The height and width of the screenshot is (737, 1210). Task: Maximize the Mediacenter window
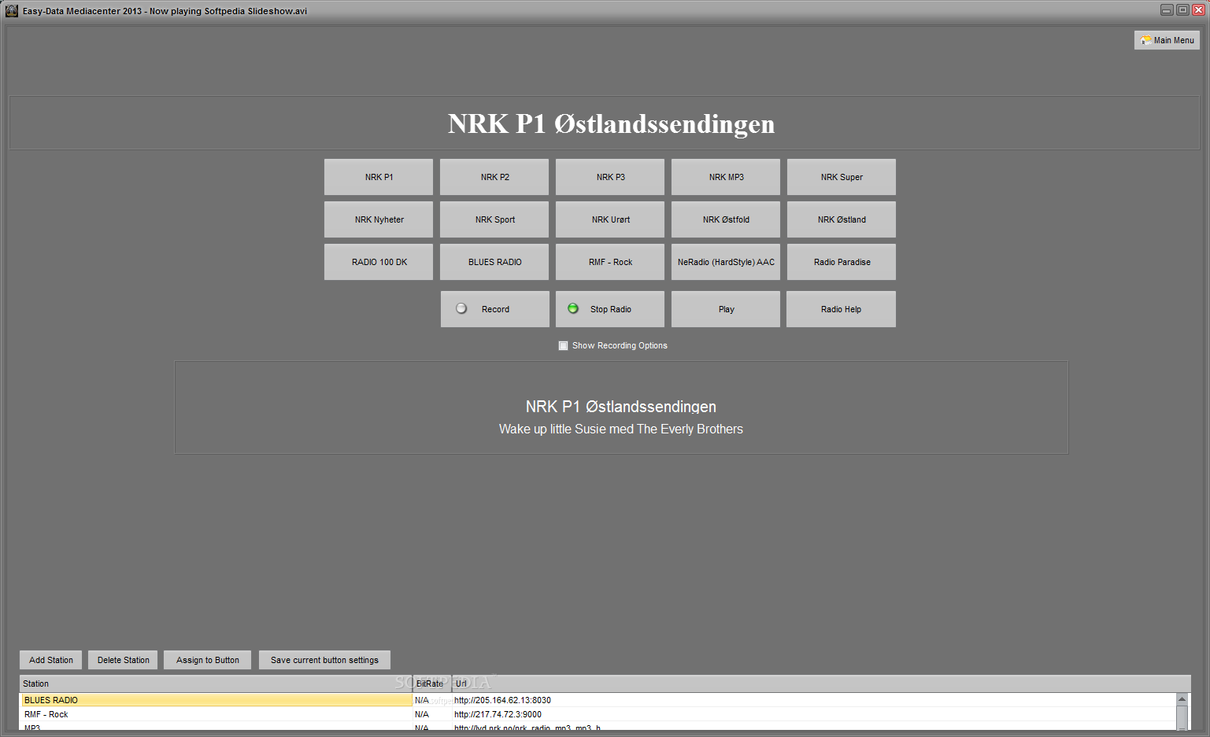coord(1182,10)
